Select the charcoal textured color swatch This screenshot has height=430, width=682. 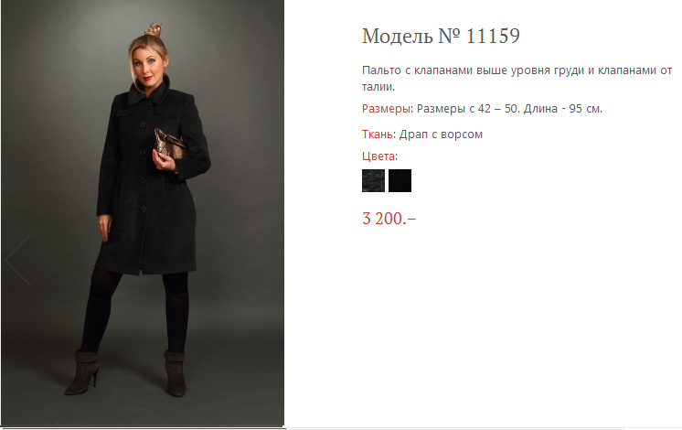coord(373,180)
